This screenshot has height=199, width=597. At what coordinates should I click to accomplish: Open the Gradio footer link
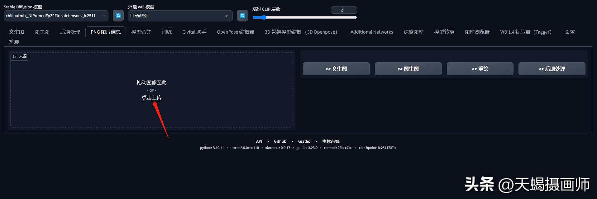[304, 141]
